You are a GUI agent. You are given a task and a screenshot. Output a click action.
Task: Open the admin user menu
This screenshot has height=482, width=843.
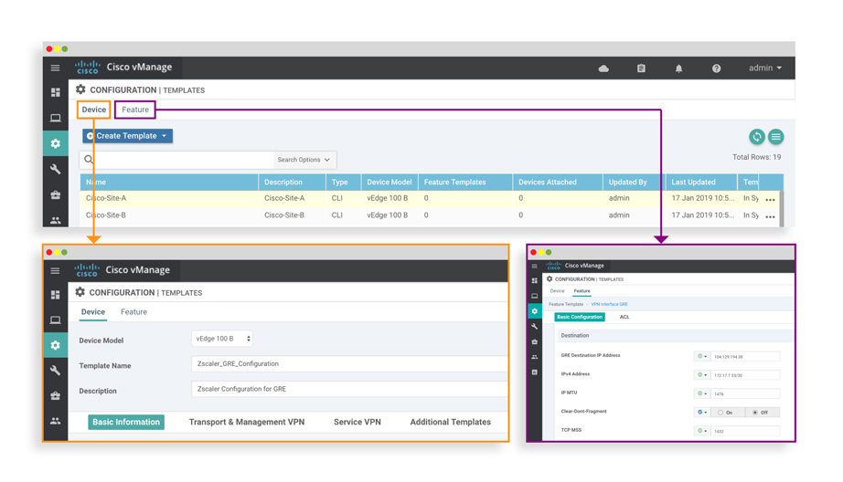point(765,68)
